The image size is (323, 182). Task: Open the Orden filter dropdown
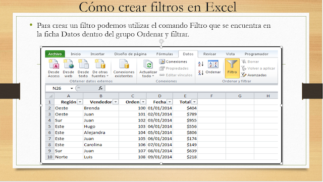143,102
